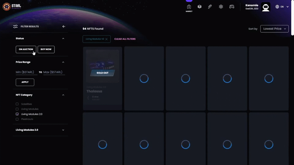This screenshot has height=165, width=294.
Task: Click the Sold Out badge on Thalassa
Action: (102, 73)
